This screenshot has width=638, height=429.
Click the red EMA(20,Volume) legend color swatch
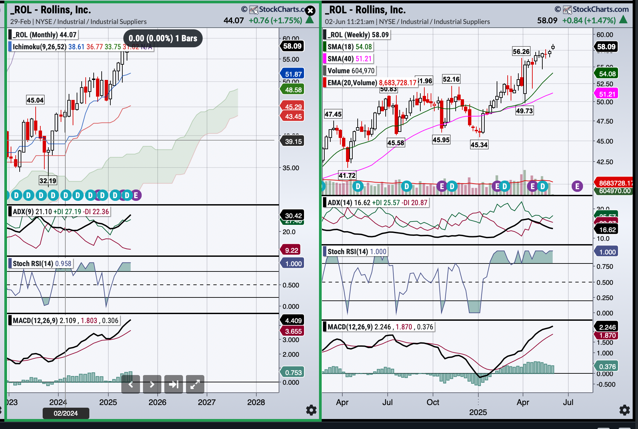[325, 83]
